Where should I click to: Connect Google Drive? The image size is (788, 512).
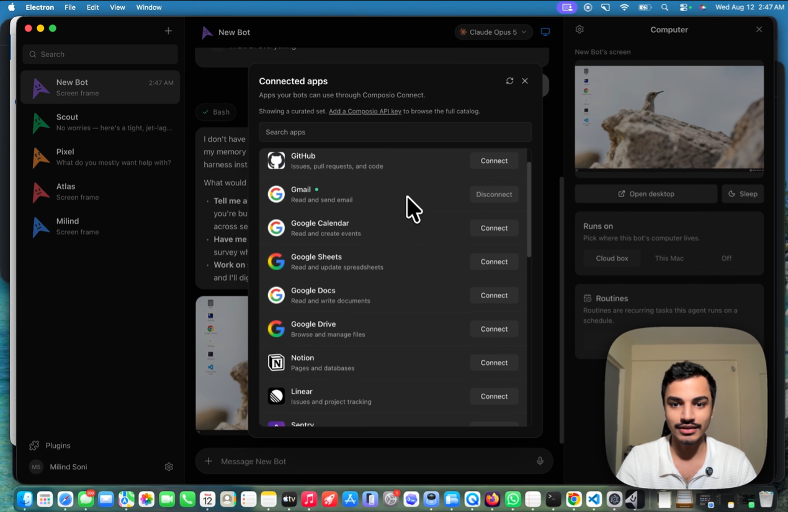pos(494,329)
